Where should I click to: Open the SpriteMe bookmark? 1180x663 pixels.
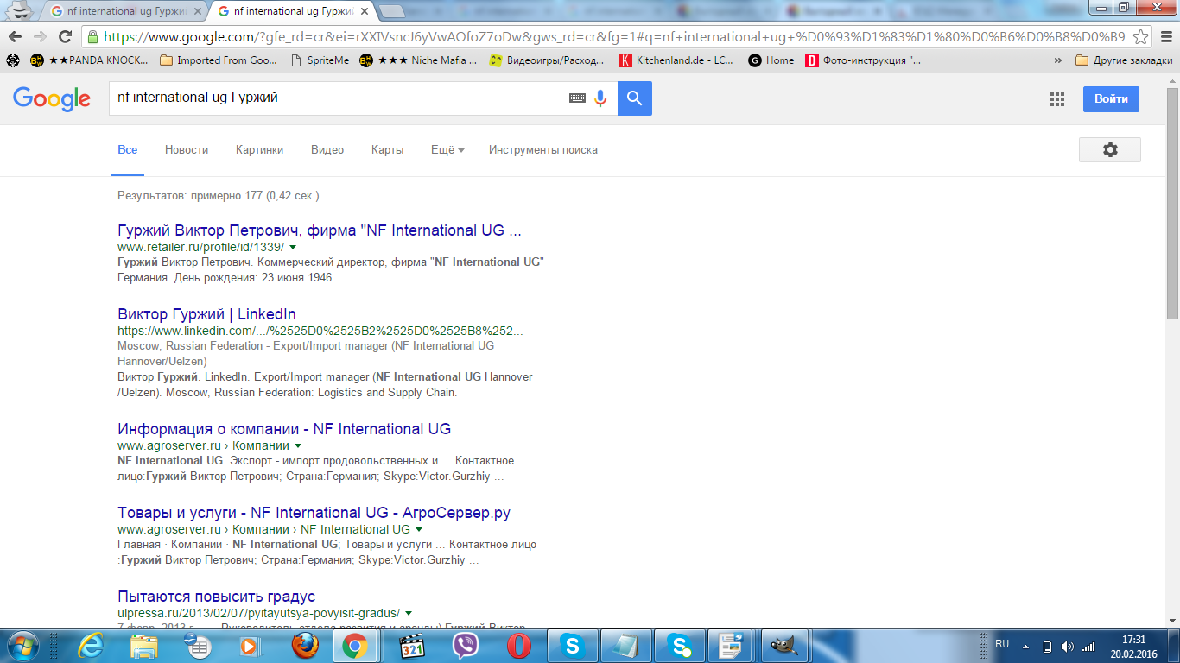coord(320,60)
